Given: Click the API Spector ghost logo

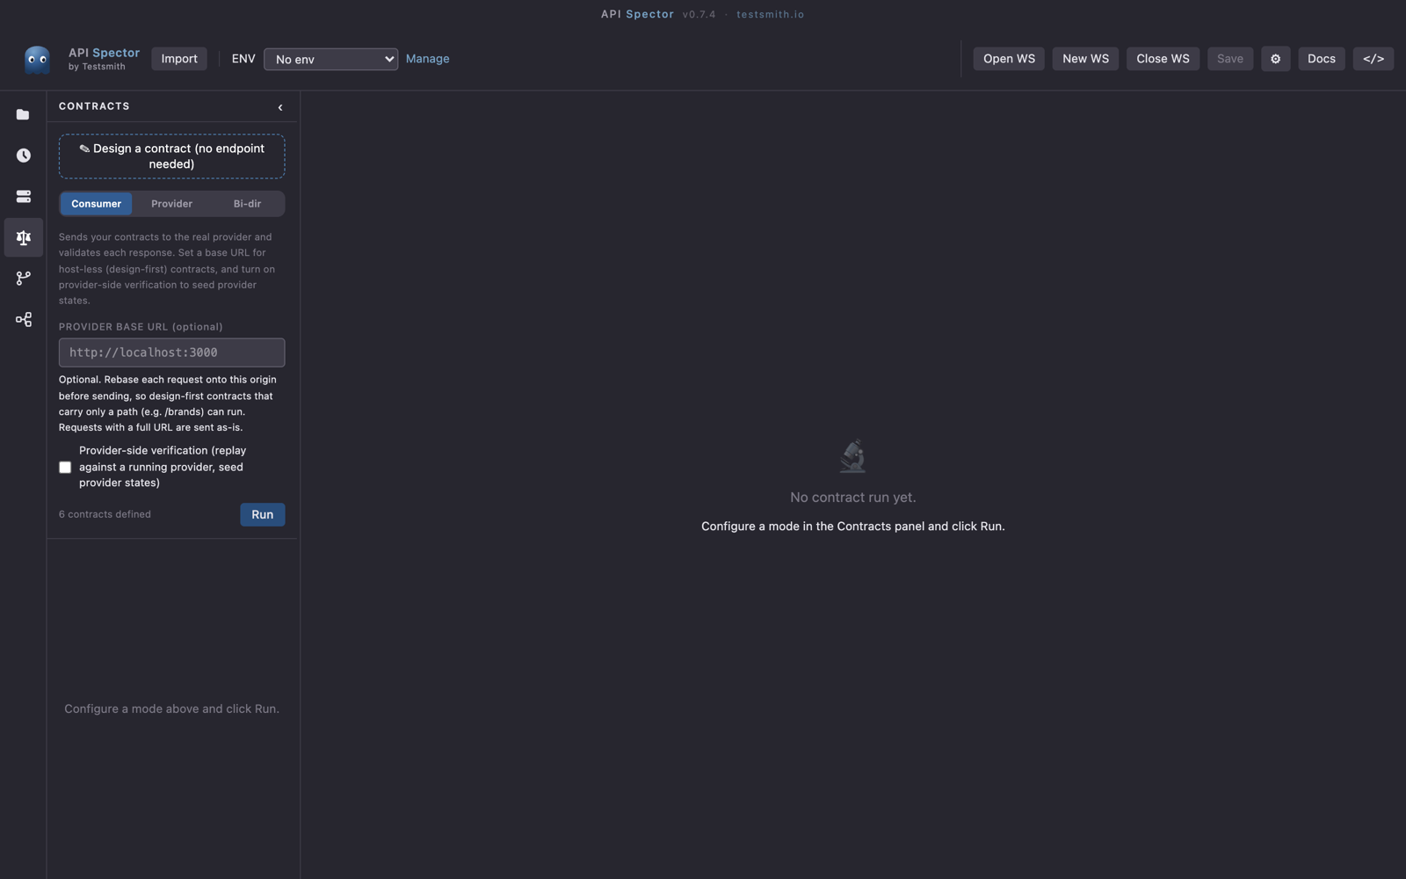Looking at the screenshot, I should click(x=37, y=59).
